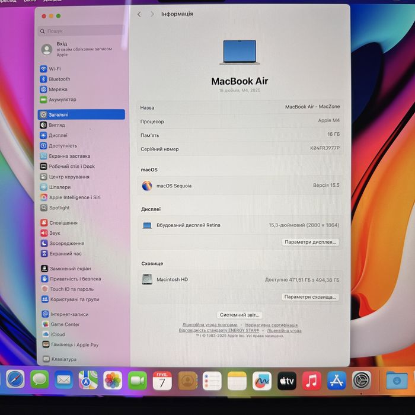Open Екранний час settings

(x=61, y=254)
